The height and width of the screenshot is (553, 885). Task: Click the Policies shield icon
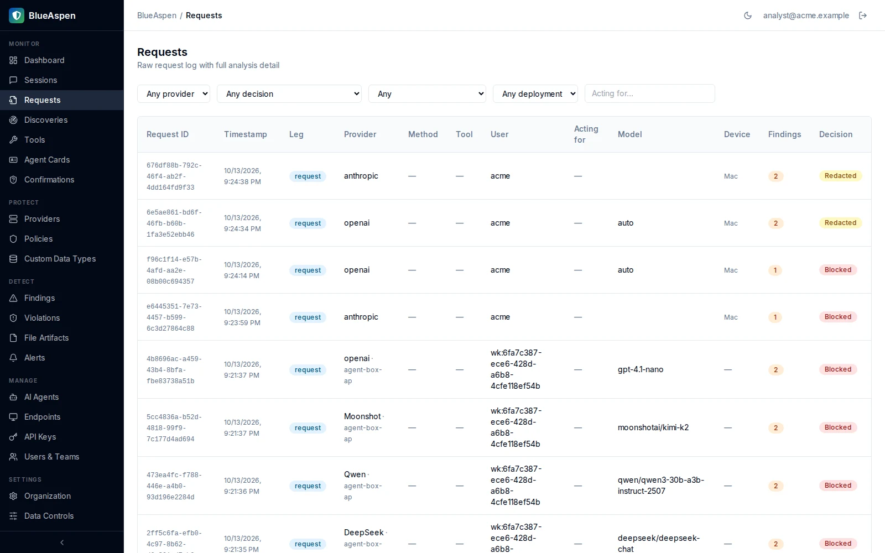coord(13,239)
